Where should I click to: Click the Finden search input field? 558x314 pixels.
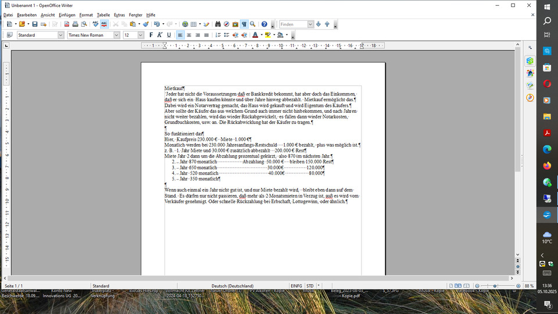293,24
